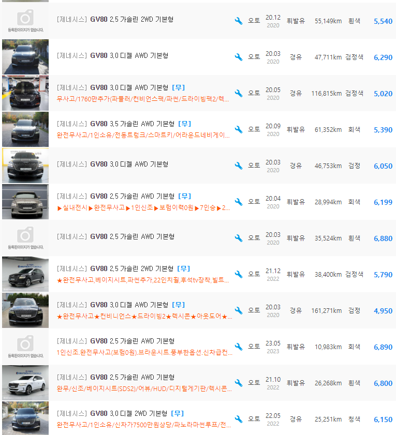Click registration date 21.12

273,271
